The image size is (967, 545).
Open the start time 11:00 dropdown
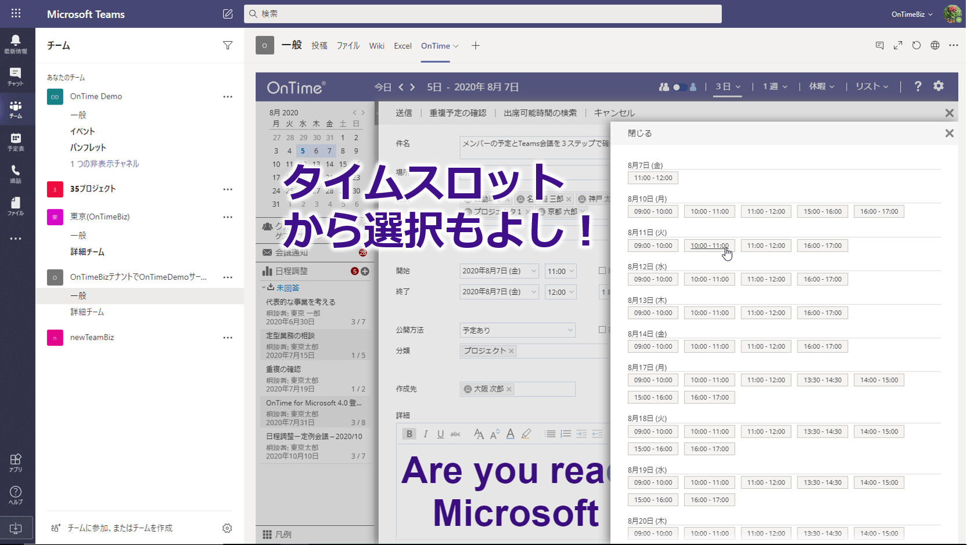click(x=560, y=271)
